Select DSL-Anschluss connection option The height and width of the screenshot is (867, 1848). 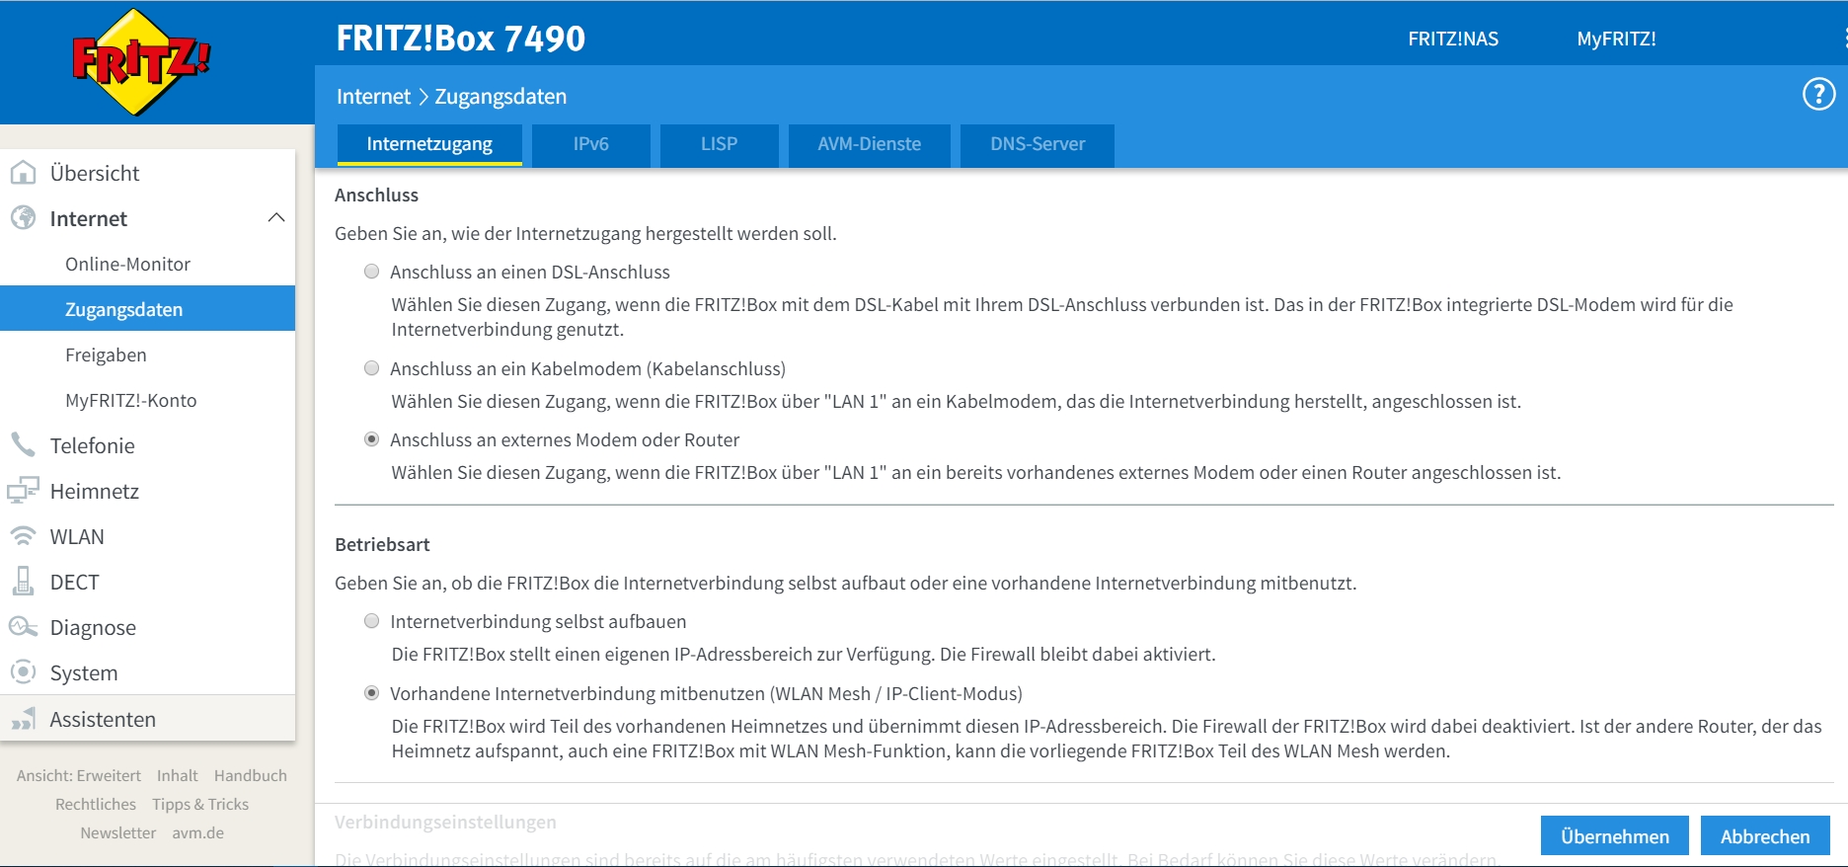click(x=371, y=272)
